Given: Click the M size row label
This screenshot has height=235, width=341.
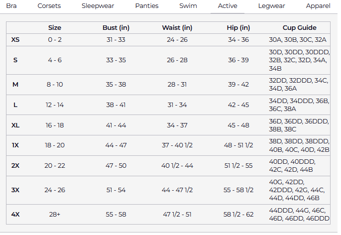Looking at the screenshot, I should [15, 85].
